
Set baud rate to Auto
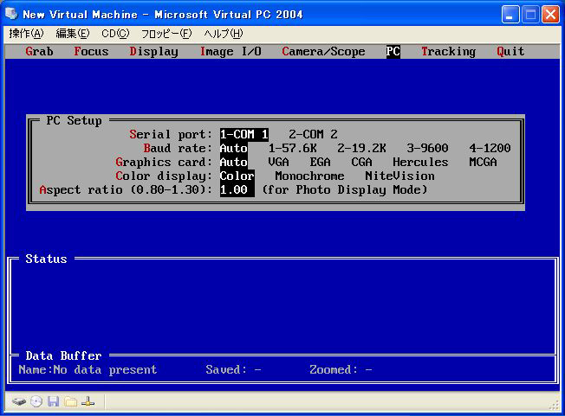[234, 148]
